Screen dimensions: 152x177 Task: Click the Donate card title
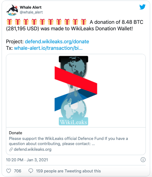[x=16, y=133]
